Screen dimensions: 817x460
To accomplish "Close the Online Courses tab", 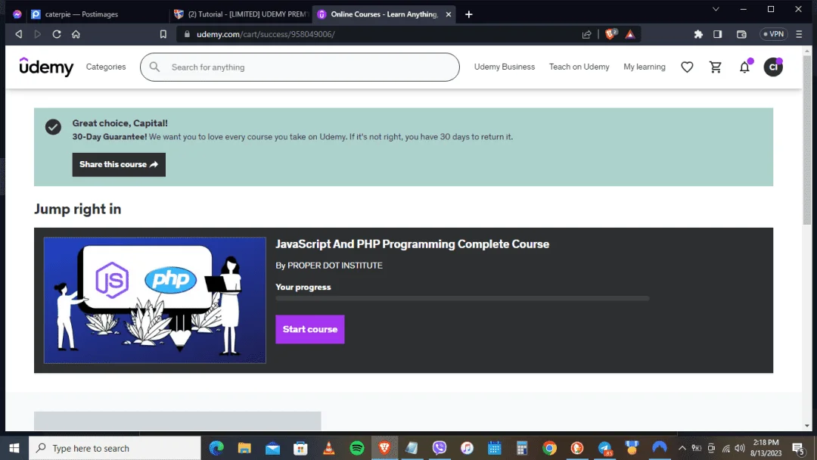I will (448, 14).
